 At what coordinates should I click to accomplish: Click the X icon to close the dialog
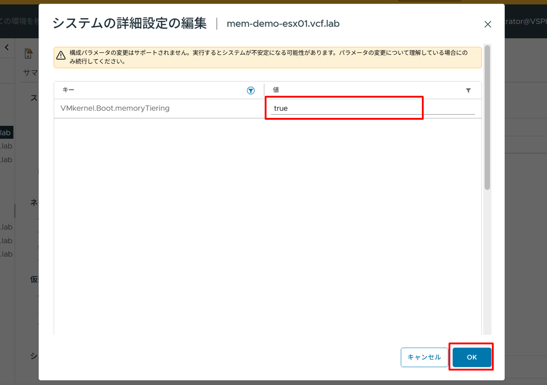(488, 24)
